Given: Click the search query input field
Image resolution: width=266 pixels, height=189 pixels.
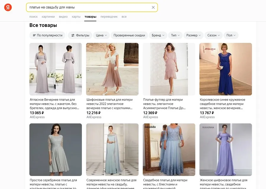Looking at the screenshot, I should 89,7.
